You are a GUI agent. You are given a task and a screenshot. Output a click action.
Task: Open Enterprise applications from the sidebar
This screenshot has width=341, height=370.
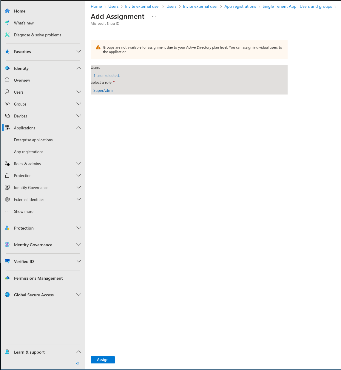click(x=33, y=140)
